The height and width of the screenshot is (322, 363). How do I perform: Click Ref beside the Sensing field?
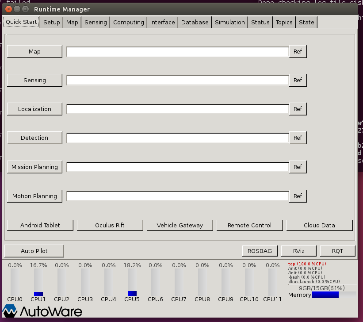pyautogui.click(x=298, y=80)
